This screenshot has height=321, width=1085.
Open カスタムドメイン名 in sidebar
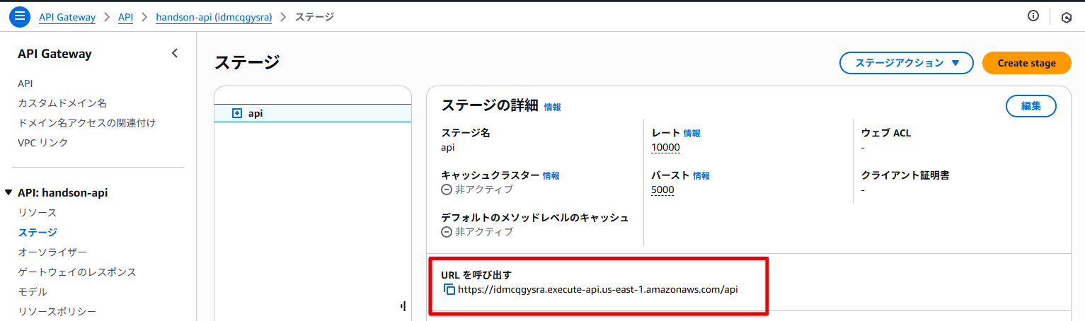(x=62, y=103)
